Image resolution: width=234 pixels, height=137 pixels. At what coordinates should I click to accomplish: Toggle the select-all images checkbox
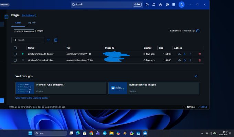(x=15, y=48)
